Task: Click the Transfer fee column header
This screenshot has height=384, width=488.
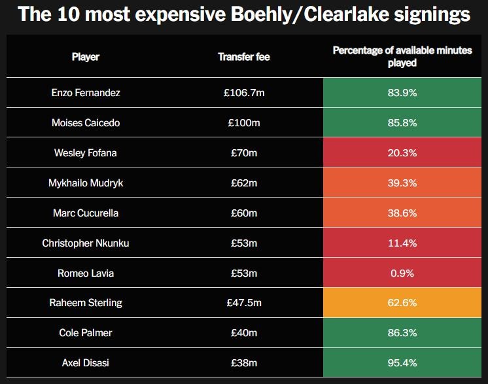Action: tap(244, 57)
